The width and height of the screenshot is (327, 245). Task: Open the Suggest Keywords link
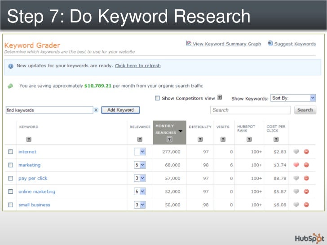295,44
